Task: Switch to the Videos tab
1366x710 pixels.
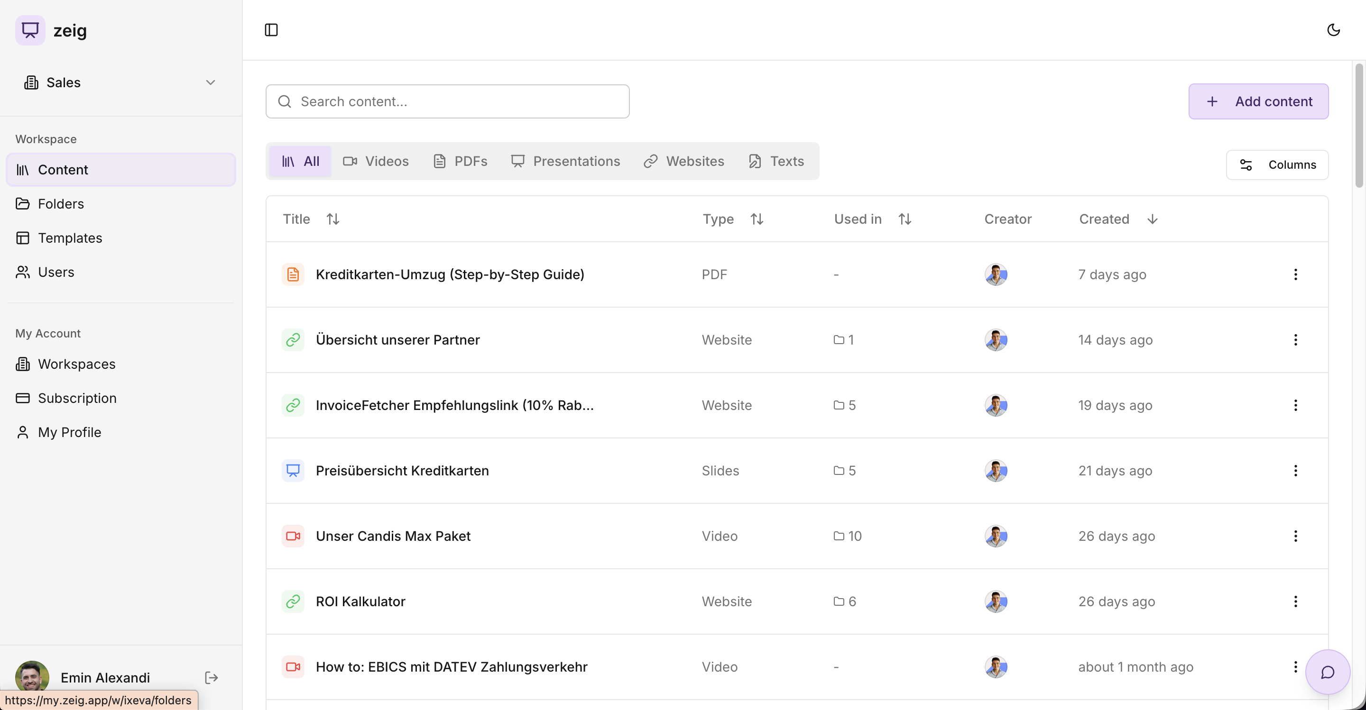Action: click(376, 161)
